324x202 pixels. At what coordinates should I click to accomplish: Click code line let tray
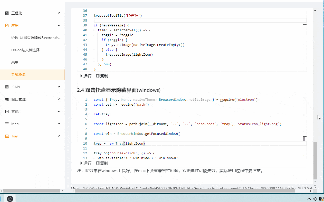(x=102, y=114)
